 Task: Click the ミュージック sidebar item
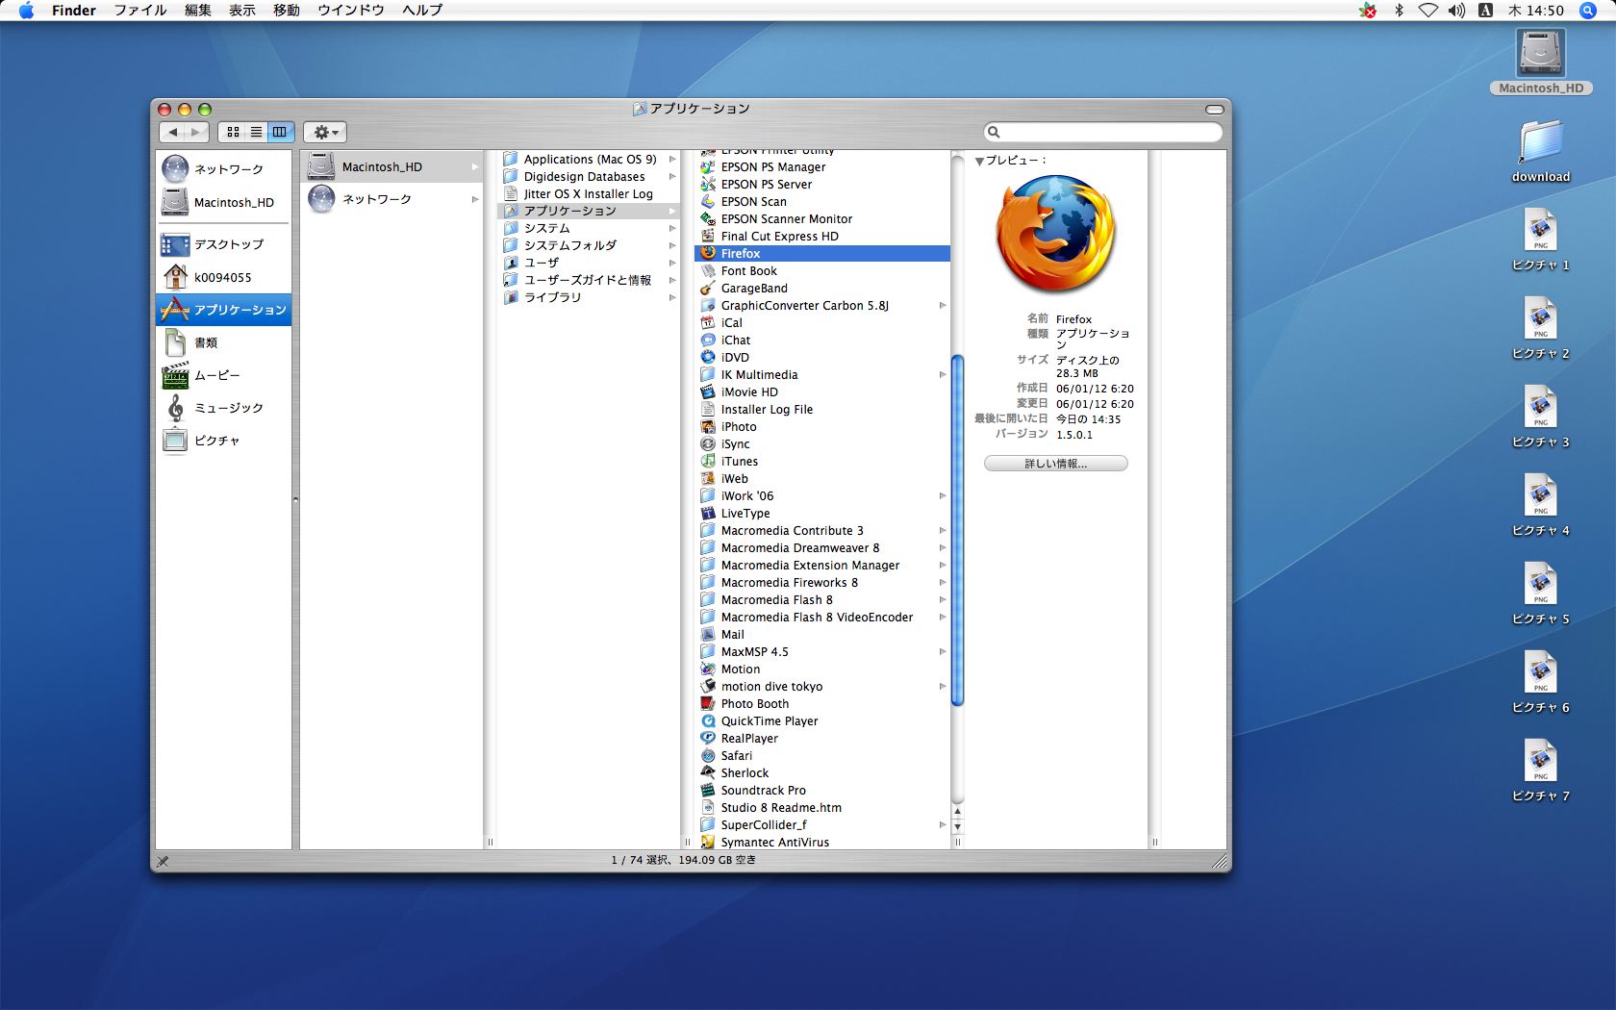pos(228,408)
